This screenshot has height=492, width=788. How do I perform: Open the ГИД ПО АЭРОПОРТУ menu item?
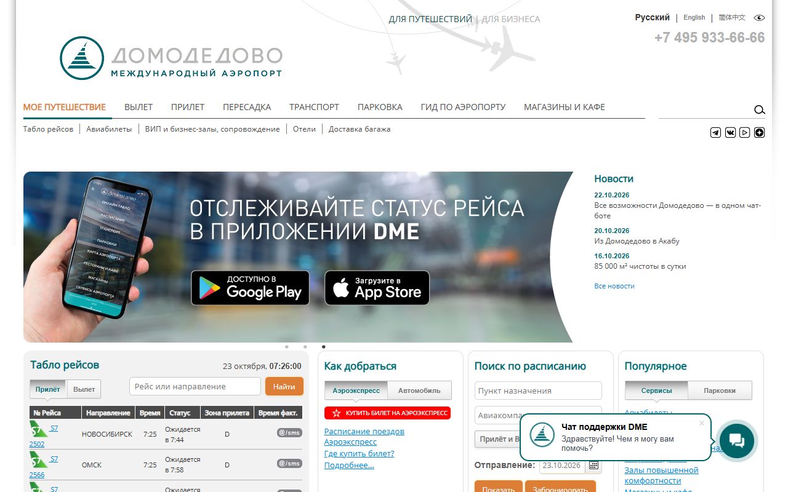pyautogui.click(x=463, y=107)
